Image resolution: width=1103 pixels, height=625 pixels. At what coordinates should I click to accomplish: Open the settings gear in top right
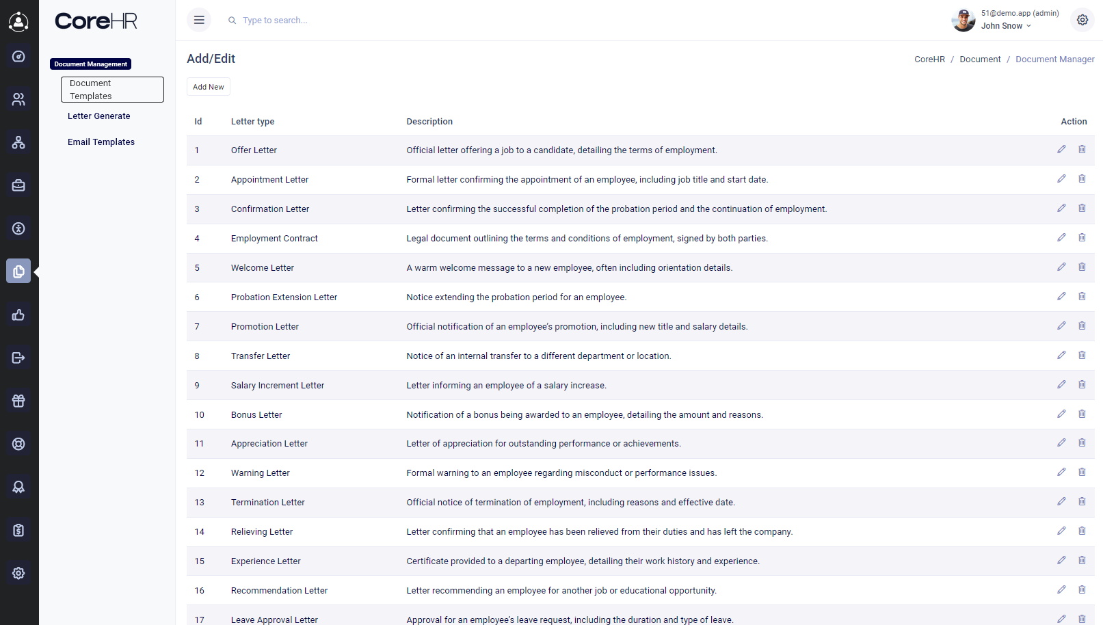point(1082,20)
